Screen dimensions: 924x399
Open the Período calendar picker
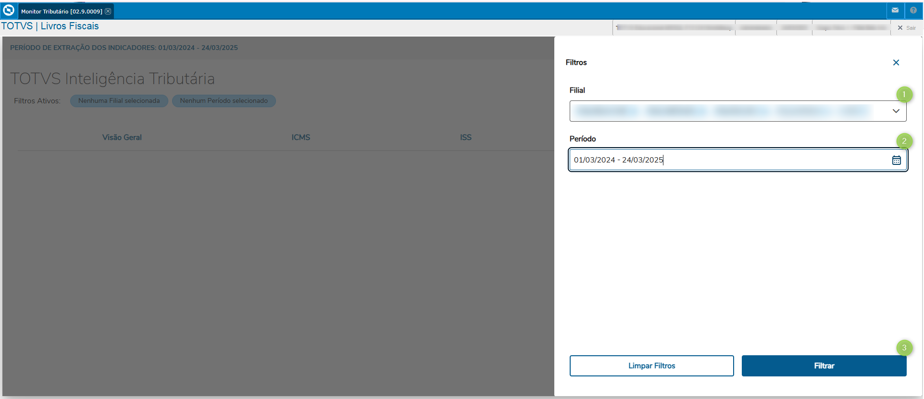(x=897, y=160)
